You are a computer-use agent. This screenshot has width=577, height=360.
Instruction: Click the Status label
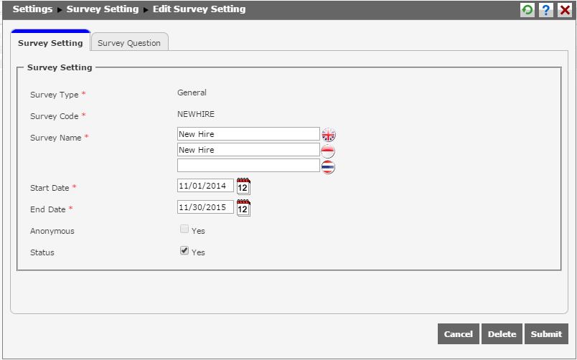click(42, 252)
